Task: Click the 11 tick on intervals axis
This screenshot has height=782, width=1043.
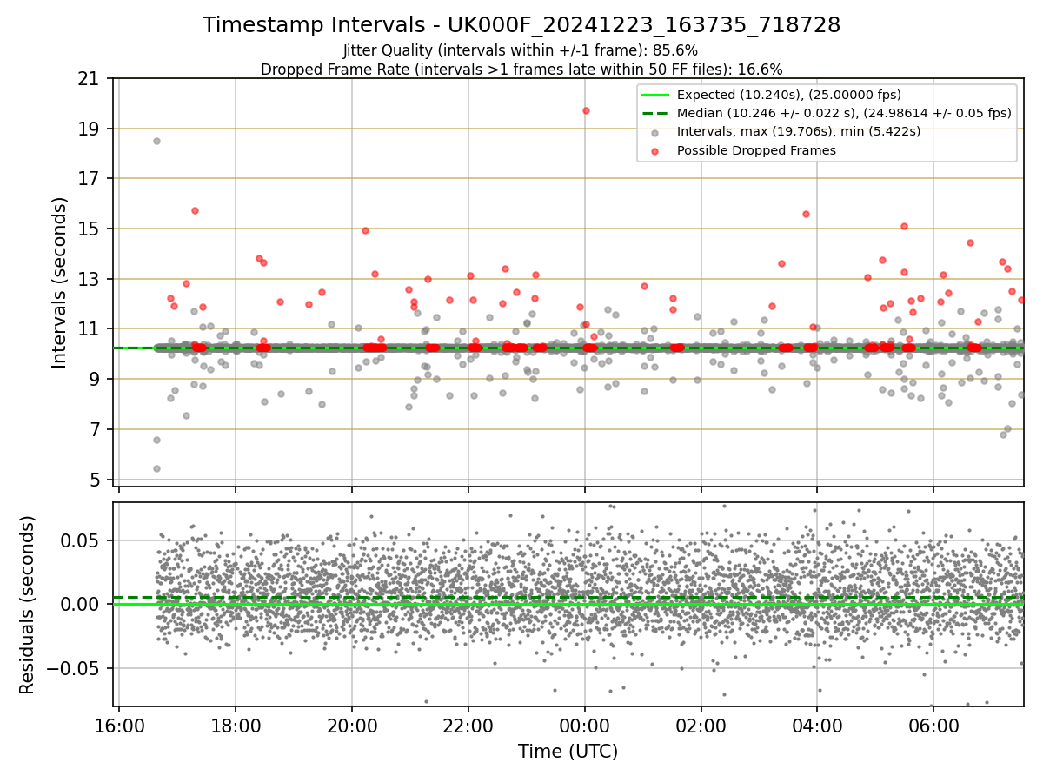Action: [88, 329]
